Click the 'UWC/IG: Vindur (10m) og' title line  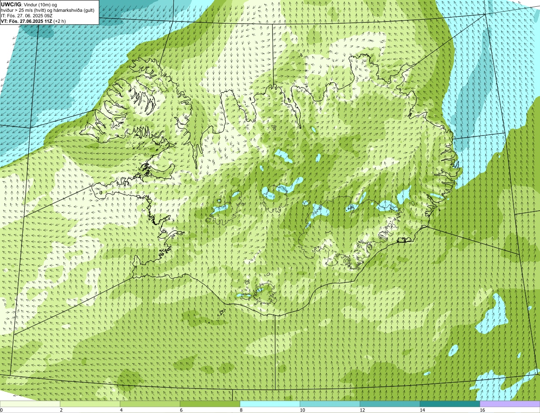[x=29, y=4]
